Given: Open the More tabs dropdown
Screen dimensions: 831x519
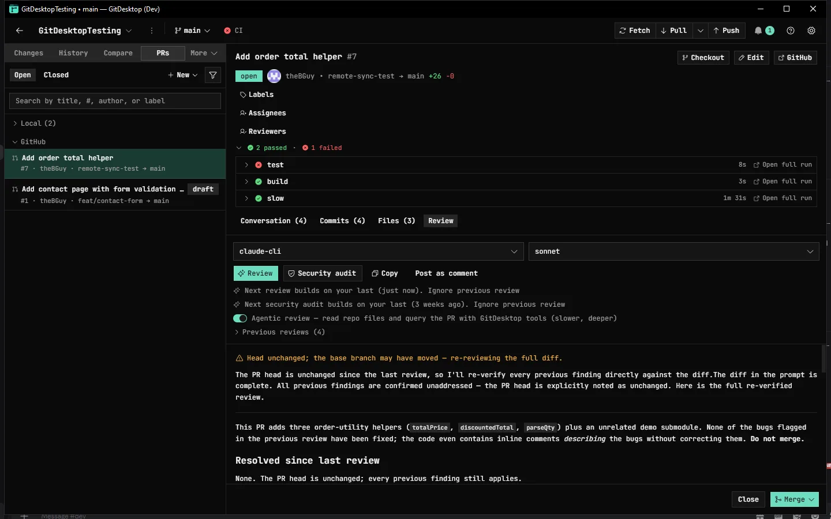Looking at the screenshot, I should (x=204, y=53).
